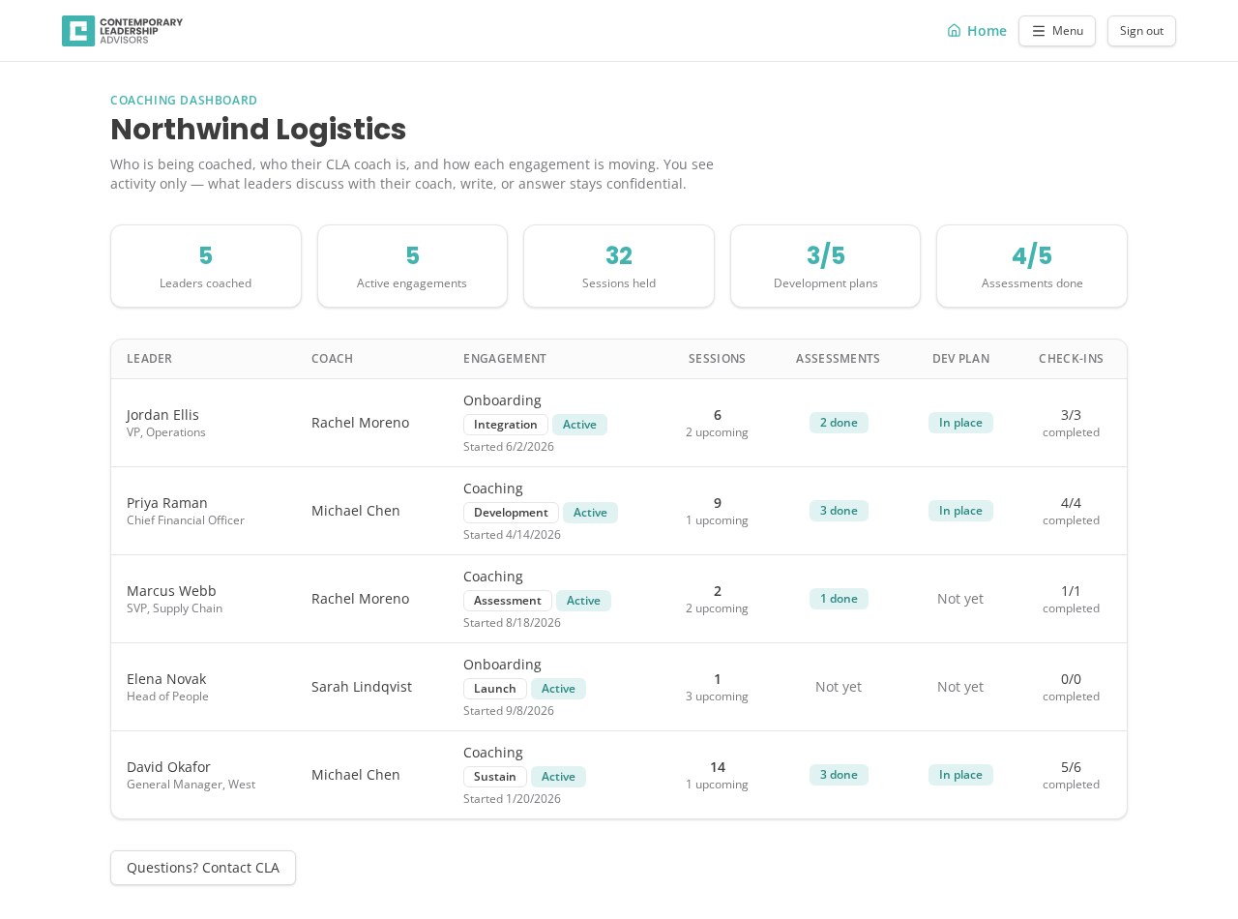Click the Sign out button

1141,31
